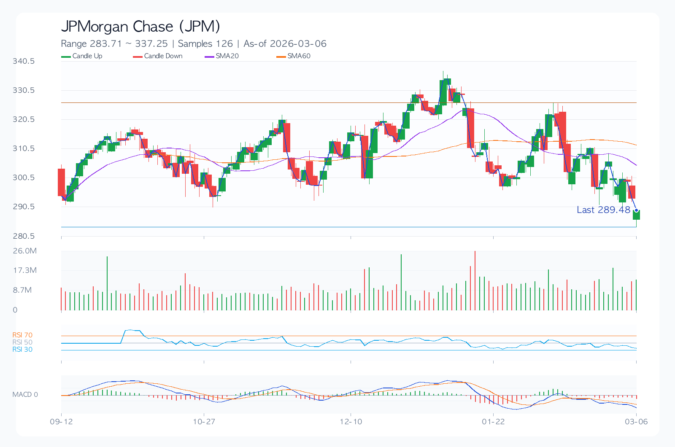Click the orange SMA60 legend color swatch
This screenshot has width=675, height=447.
(x=281, y=57)
